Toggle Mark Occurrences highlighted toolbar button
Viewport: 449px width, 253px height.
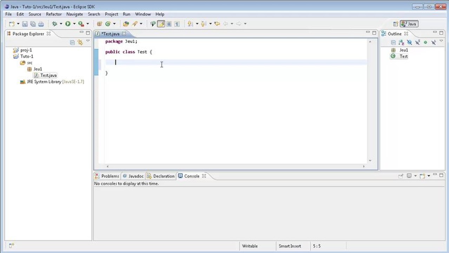tap(161, 24)
